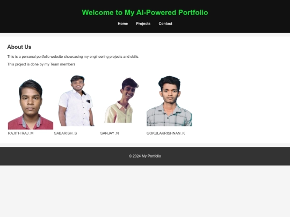
Task: Click the word engineering in the description
Action: pyautogui.click(x=99, y=57)
